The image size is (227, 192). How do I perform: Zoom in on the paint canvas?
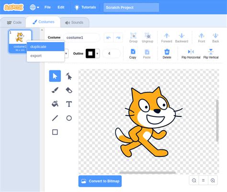pos(213,181)
